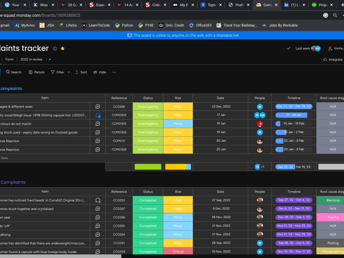
Task: Click the Filter funnel icon
Action: pyautogui.click(x=52, y=72)
